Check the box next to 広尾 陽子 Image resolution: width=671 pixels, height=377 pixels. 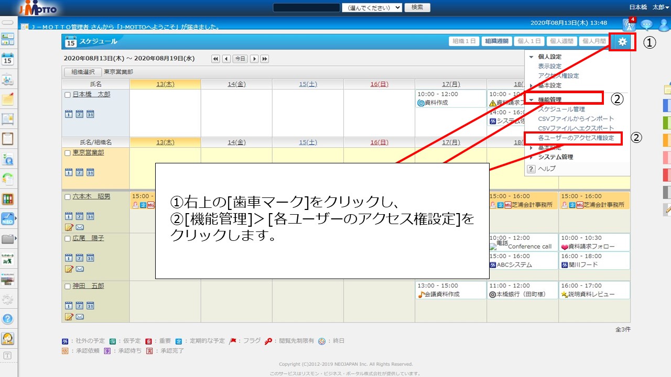tap(68, 238)
